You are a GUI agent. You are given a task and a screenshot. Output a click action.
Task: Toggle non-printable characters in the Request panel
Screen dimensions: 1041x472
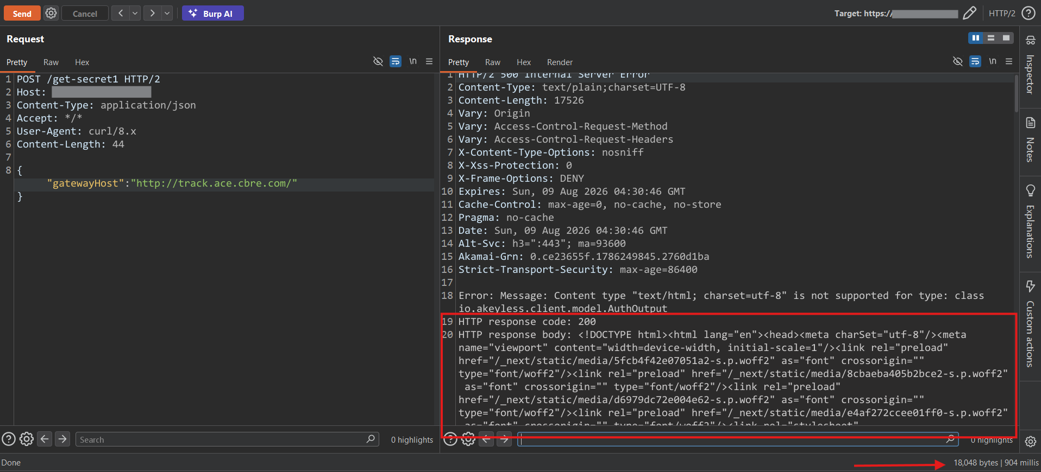pyautogui.click(x=378, y=61)
